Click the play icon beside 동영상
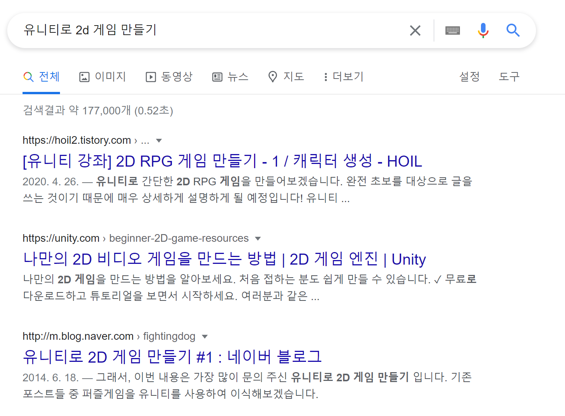The height and width of the screenshot is (416, 565). coord(151,77)
